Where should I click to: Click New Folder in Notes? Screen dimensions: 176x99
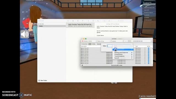point(43,81)
